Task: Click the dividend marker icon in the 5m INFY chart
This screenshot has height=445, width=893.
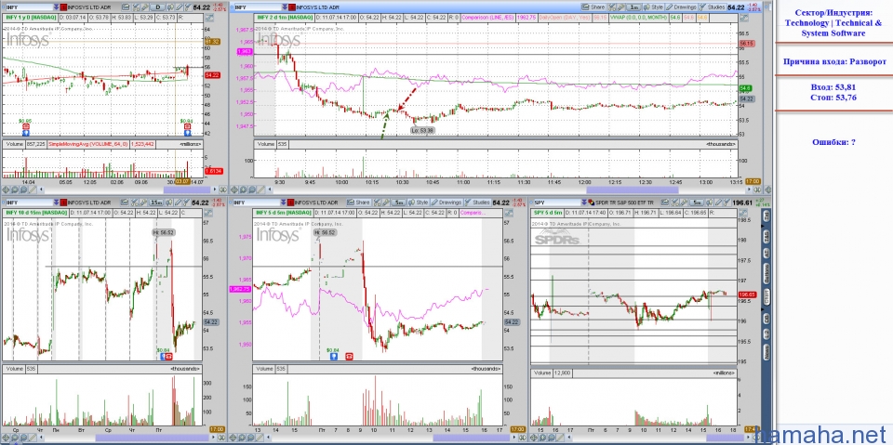Action: coord(333,356)
